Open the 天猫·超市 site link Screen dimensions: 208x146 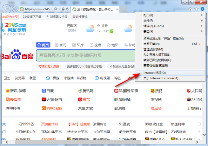point(52,99)
